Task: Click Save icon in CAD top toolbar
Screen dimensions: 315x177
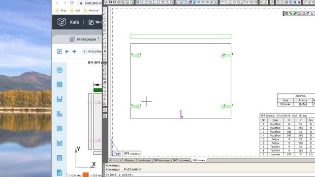Action: pyautogui.click(x=110, y=2)
